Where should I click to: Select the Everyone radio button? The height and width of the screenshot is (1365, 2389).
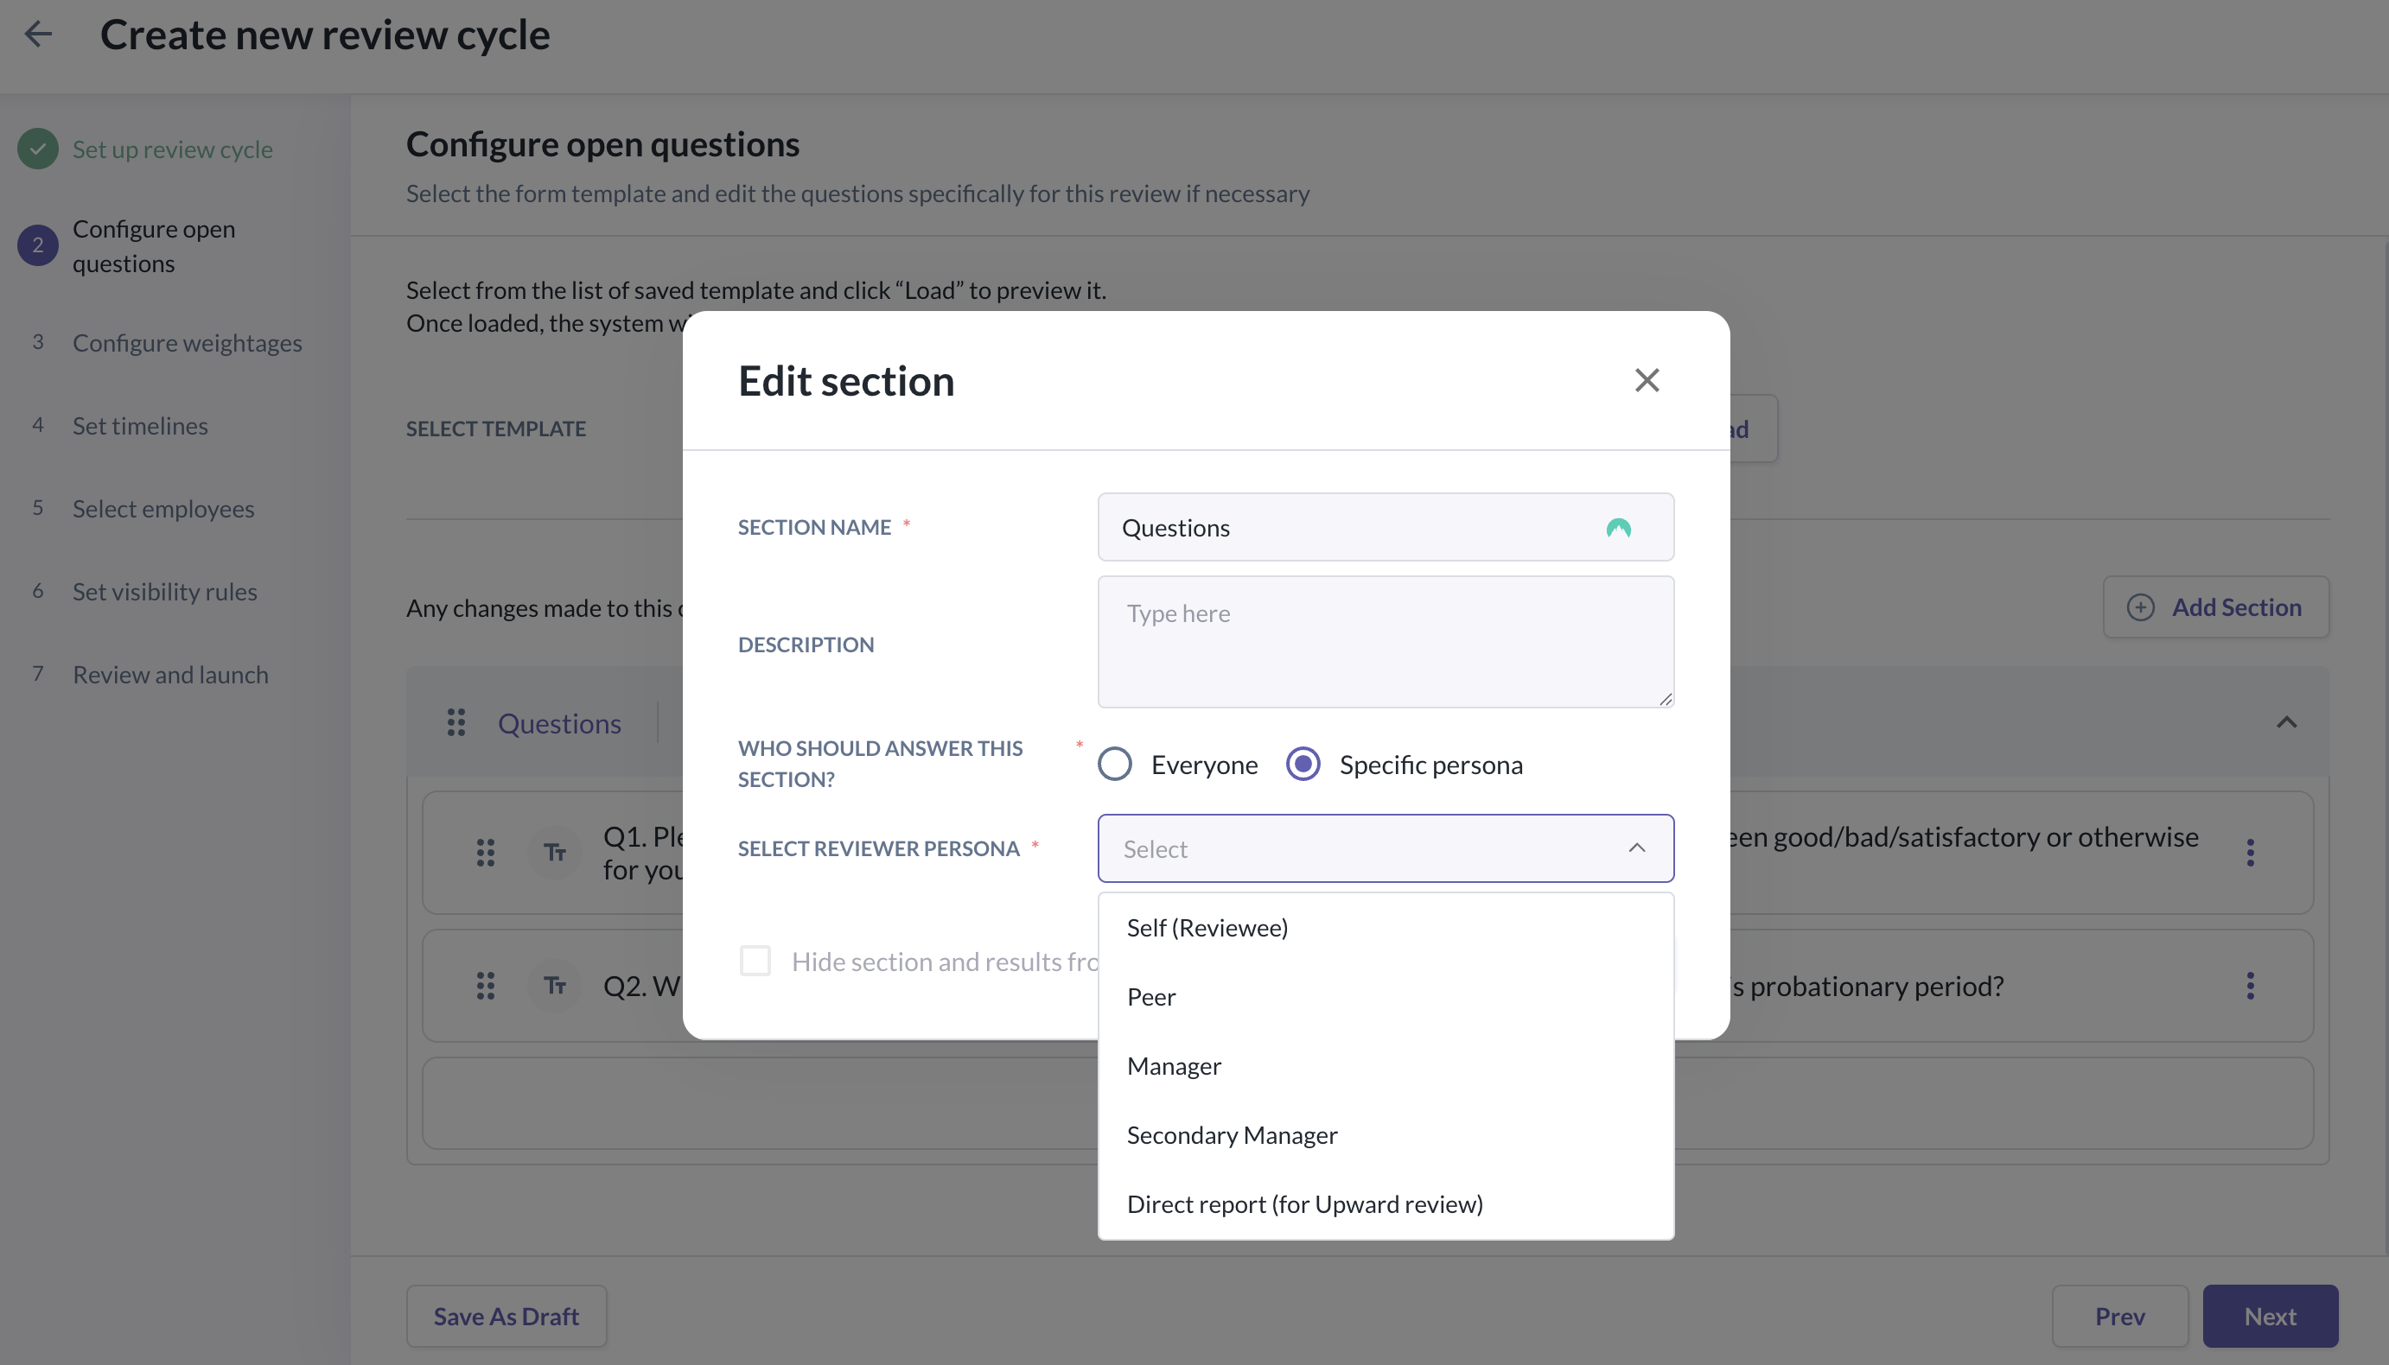[1115, 764]
